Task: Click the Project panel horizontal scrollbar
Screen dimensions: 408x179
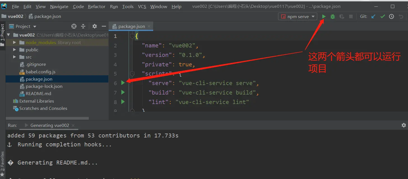Action: point(47,118)
